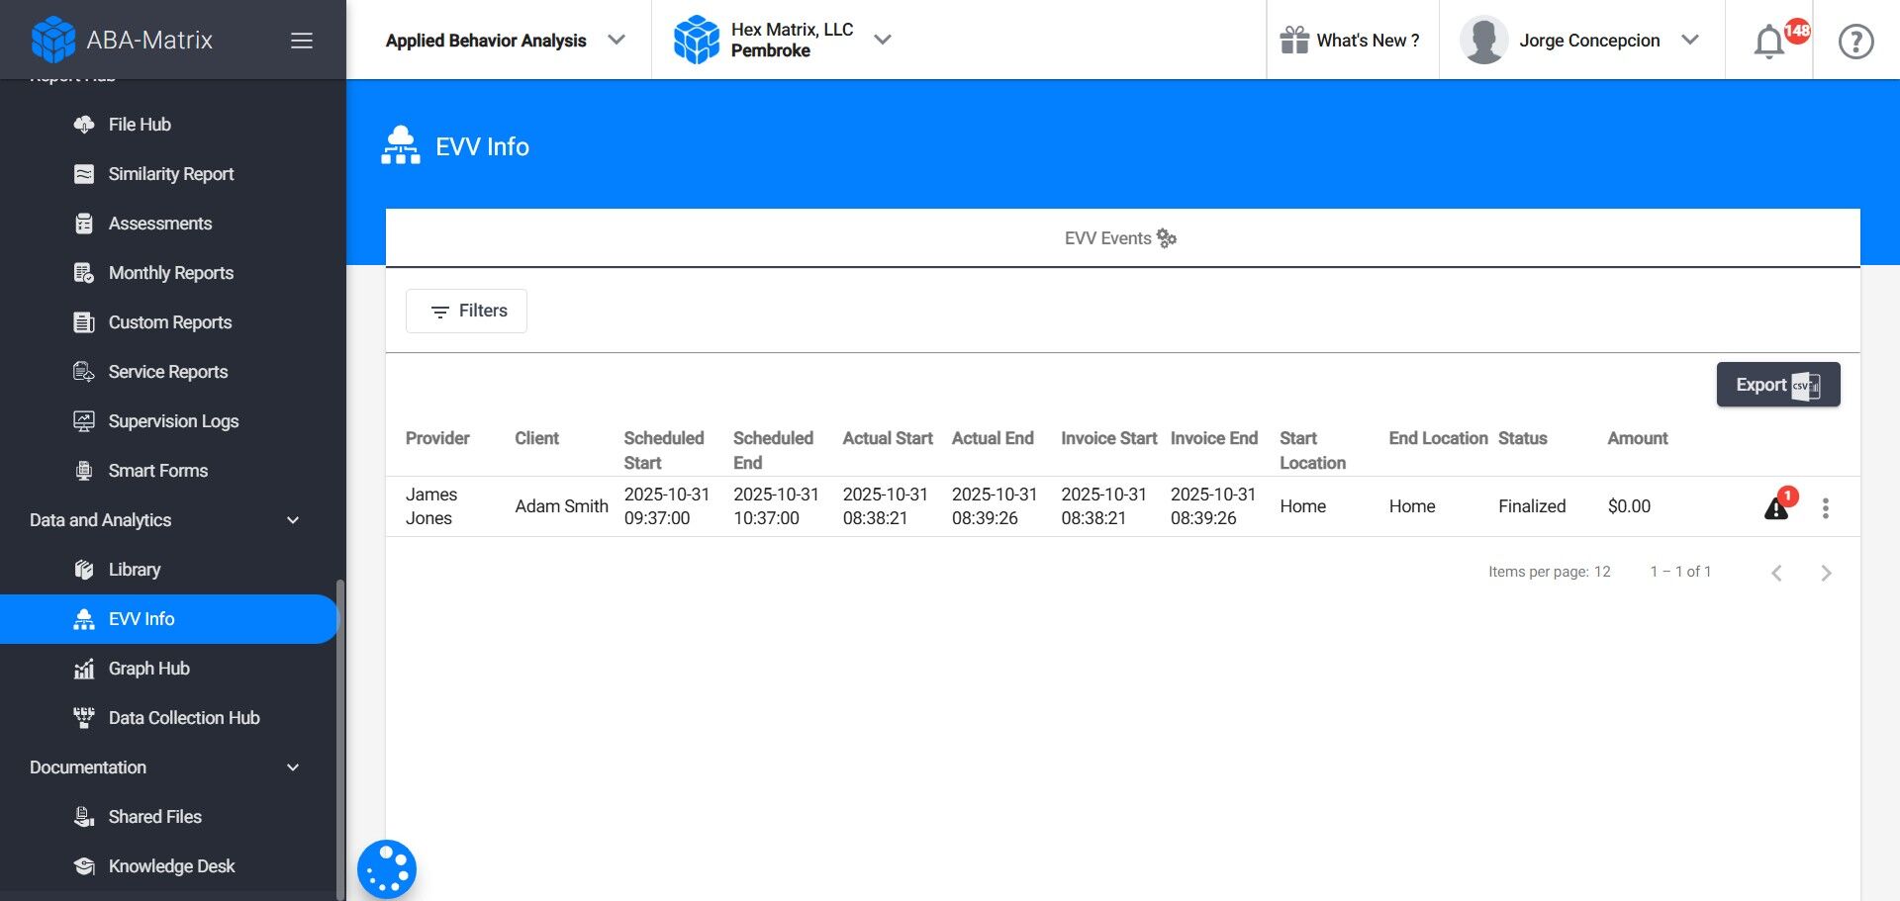Click the Amount column header
Image resolution: width=1900 pixels, height=901 pixels.
tap(1637, 438)
